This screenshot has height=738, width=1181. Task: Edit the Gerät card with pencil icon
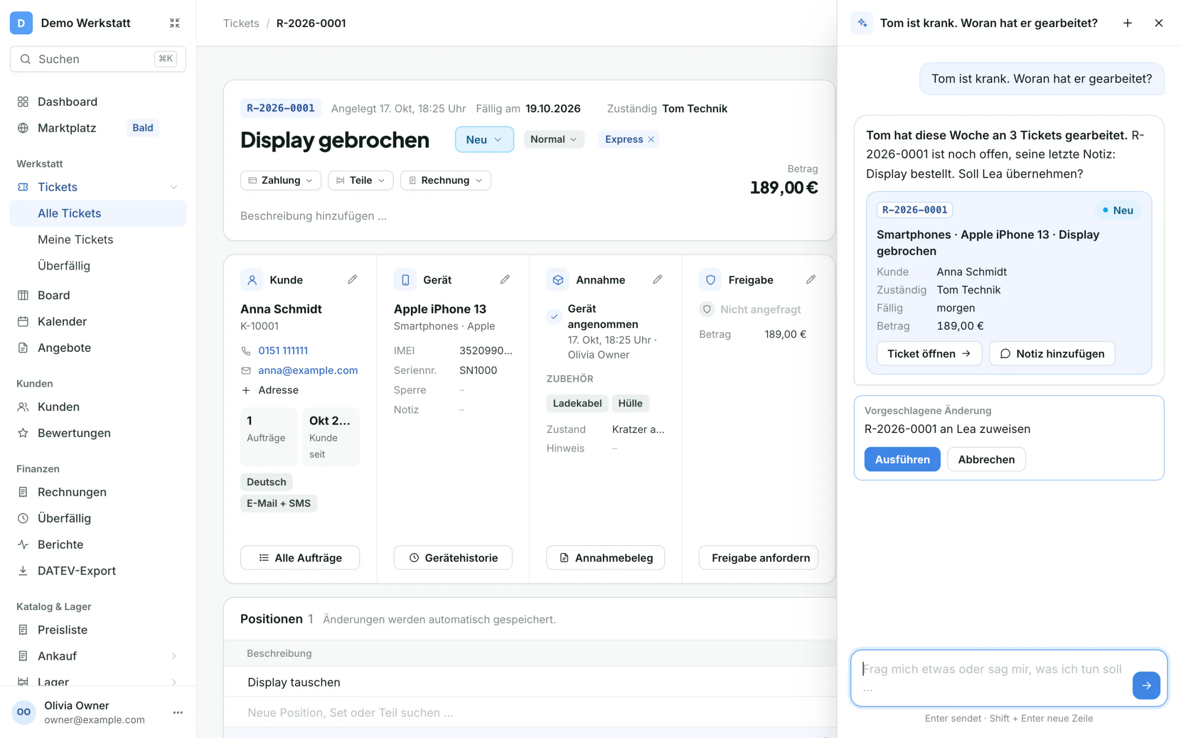[x=505, y=279]
